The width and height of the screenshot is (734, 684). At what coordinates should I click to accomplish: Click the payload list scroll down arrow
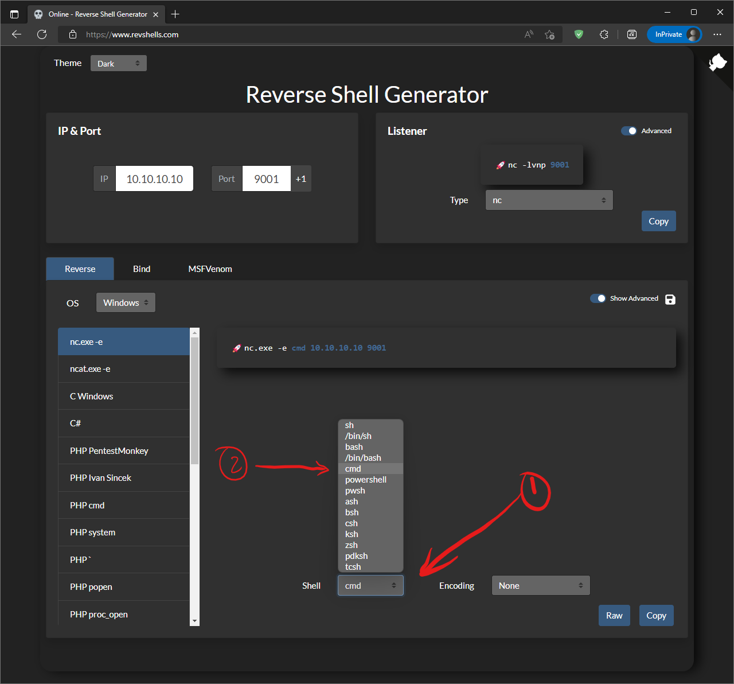[x=194, y=621]
